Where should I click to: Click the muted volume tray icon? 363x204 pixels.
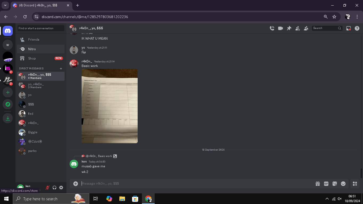click(340, 199)
